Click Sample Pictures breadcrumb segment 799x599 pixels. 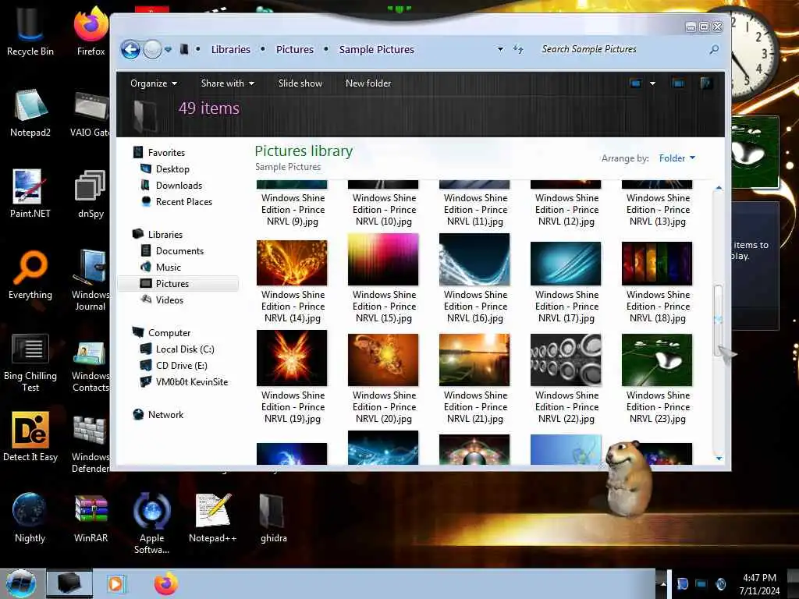click(377, 49)
